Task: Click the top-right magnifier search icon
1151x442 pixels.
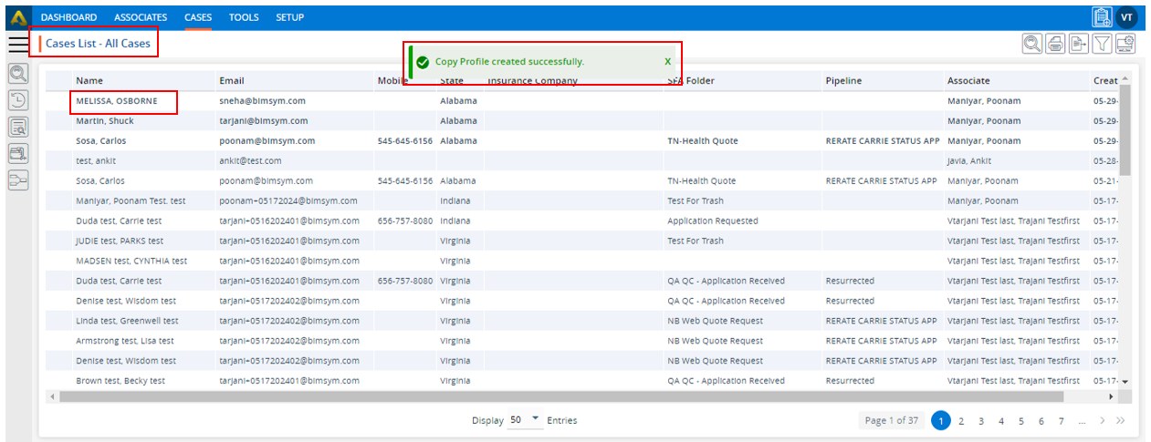Action: [x=1032, y=43]
